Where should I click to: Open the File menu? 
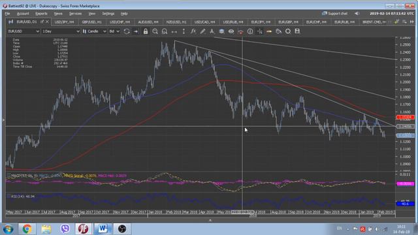tap(7, 14)
